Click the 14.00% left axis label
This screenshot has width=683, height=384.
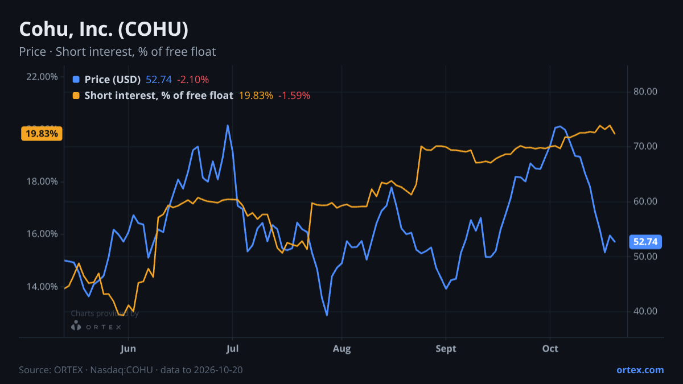pyautogui.click(x=42, y=286)
